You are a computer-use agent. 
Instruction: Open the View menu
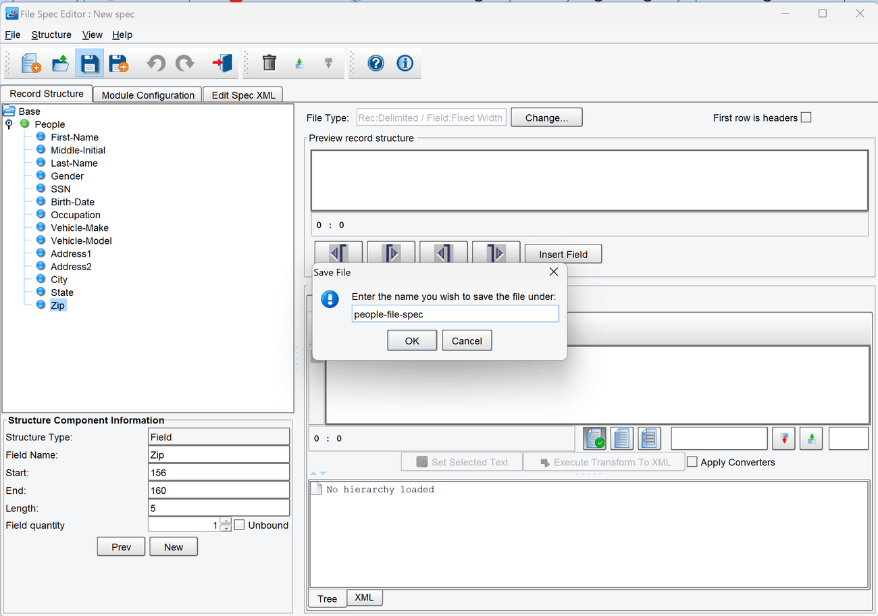93,34
